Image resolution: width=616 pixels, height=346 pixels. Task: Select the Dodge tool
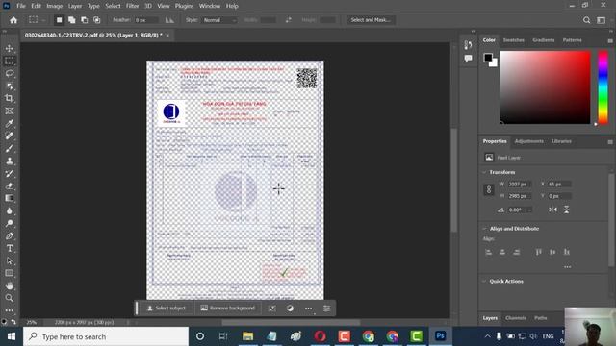click(10, 223)
